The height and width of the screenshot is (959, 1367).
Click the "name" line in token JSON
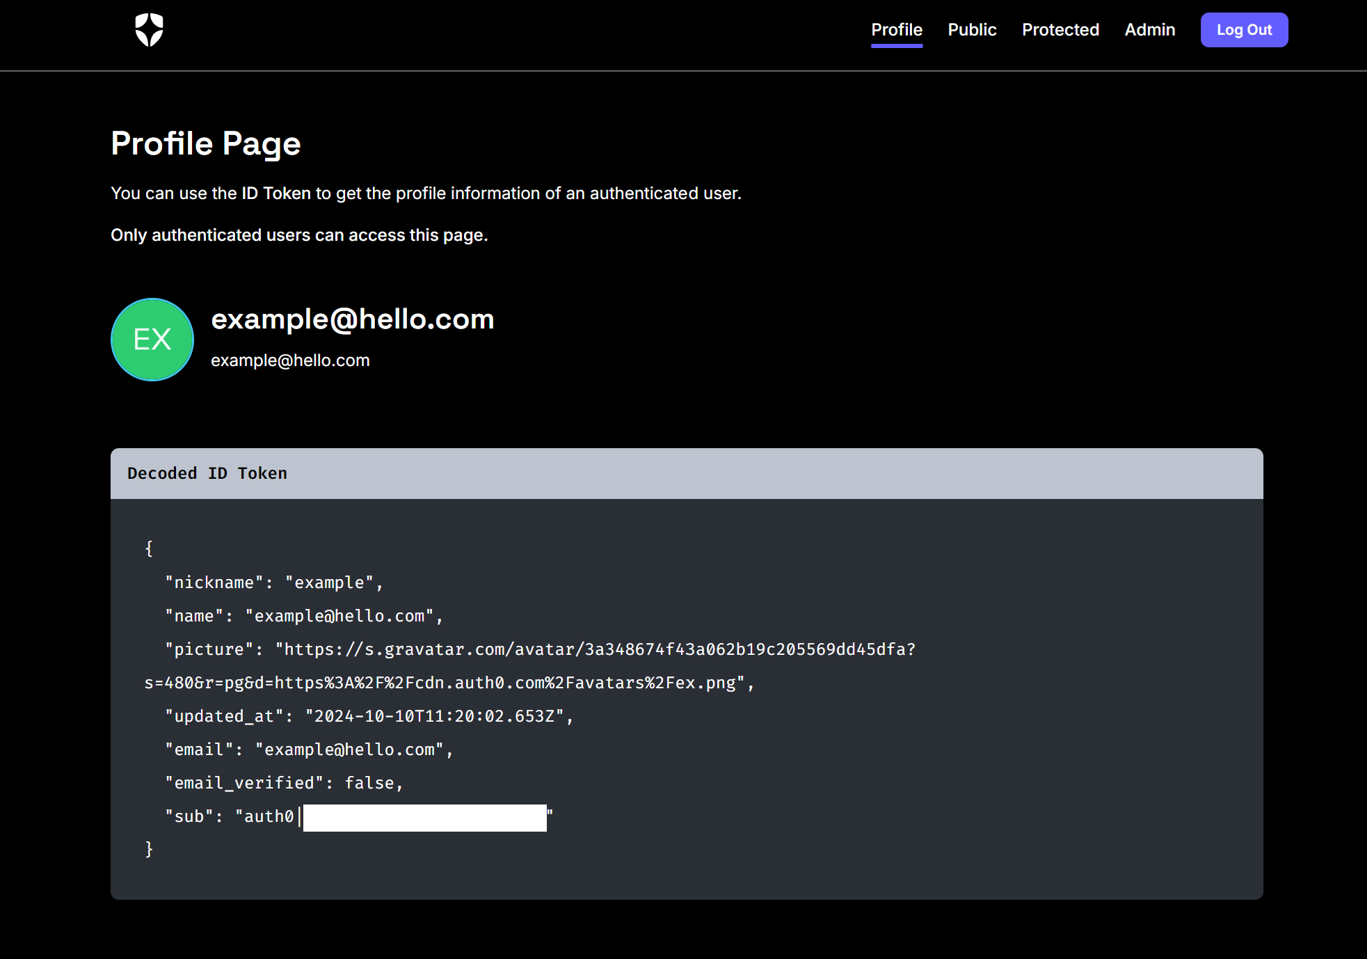pyautogui.click(x=303, y=616)
